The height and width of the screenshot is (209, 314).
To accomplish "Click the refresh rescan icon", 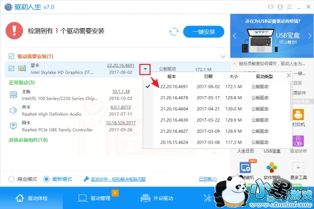I will coord(174,31).
